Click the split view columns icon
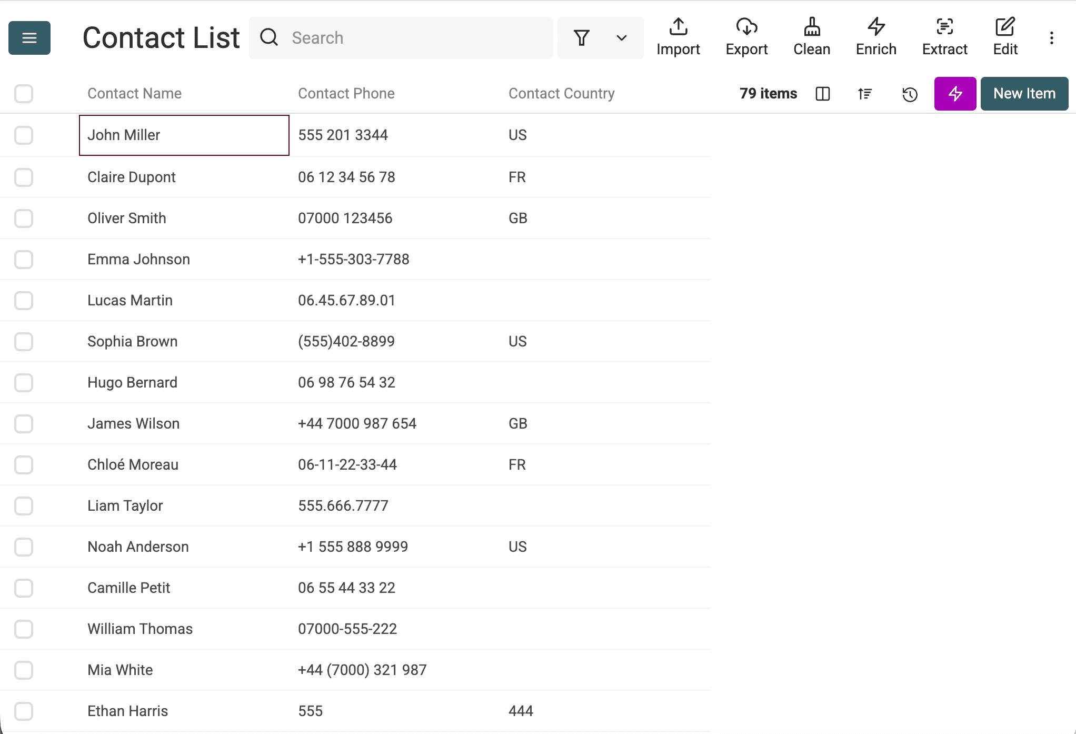Screen dimensions: 1076x734 (823, 94)
